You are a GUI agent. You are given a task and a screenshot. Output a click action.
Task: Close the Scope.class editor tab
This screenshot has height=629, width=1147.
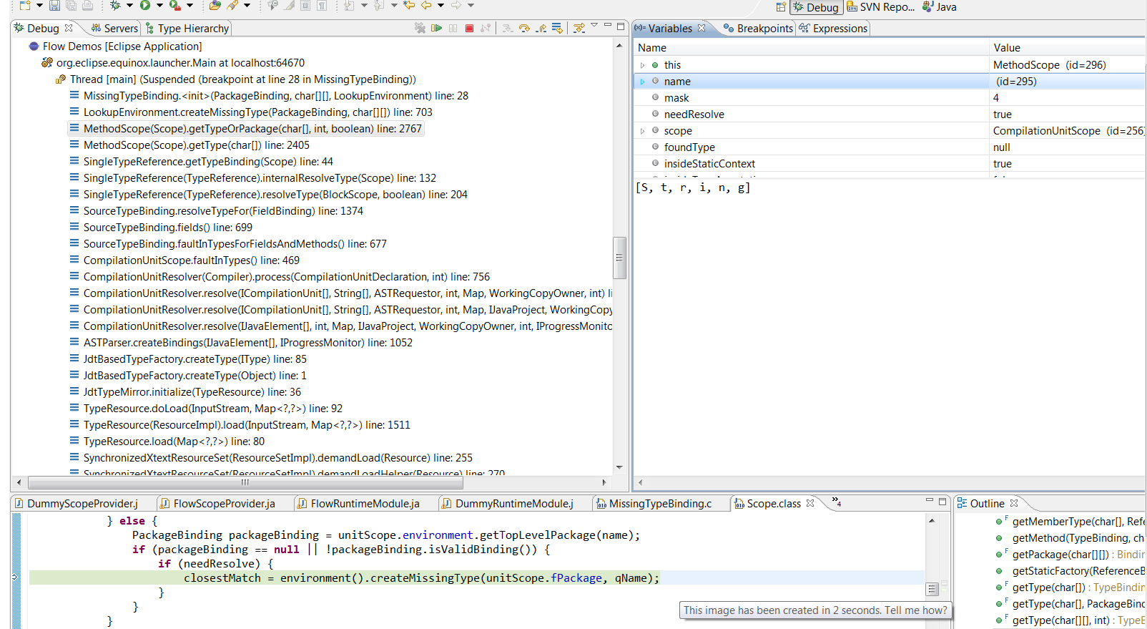(x=810, y=503)
